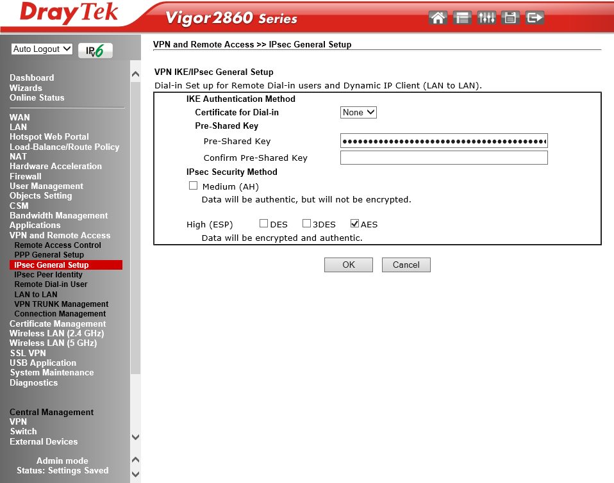Screen dimensions: 614x483
Task: Click the Confirm Pre-Shared Key field
Action: [x=444, y=158]
